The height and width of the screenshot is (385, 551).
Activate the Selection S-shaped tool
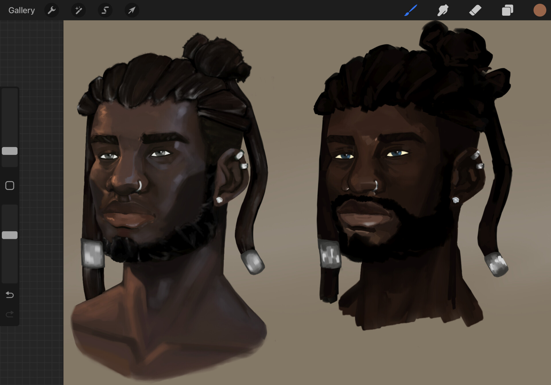[x=105, y=10]
